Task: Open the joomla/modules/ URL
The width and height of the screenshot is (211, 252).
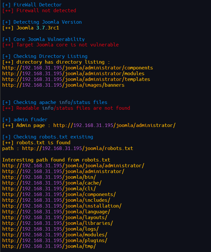Action: click(55, 235)
